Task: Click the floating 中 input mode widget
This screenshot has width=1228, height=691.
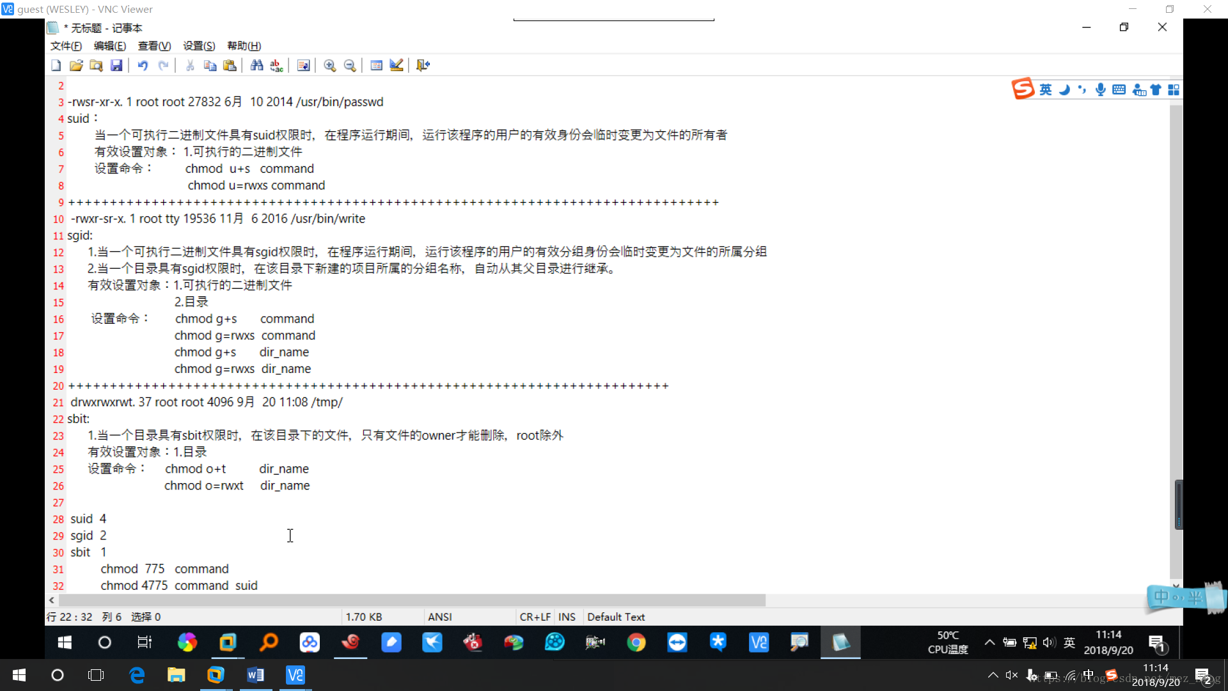Action: [1161, 598]
